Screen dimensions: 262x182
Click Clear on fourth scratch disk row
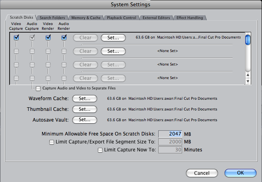click(x=85, y=78)
